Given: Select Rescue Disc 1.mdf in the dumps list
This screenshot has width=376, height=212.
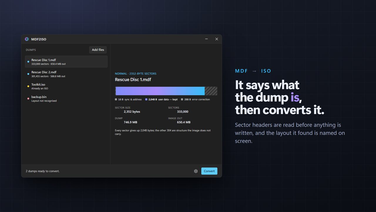Looking at the screenshot, I should click(x=66, y=62).
